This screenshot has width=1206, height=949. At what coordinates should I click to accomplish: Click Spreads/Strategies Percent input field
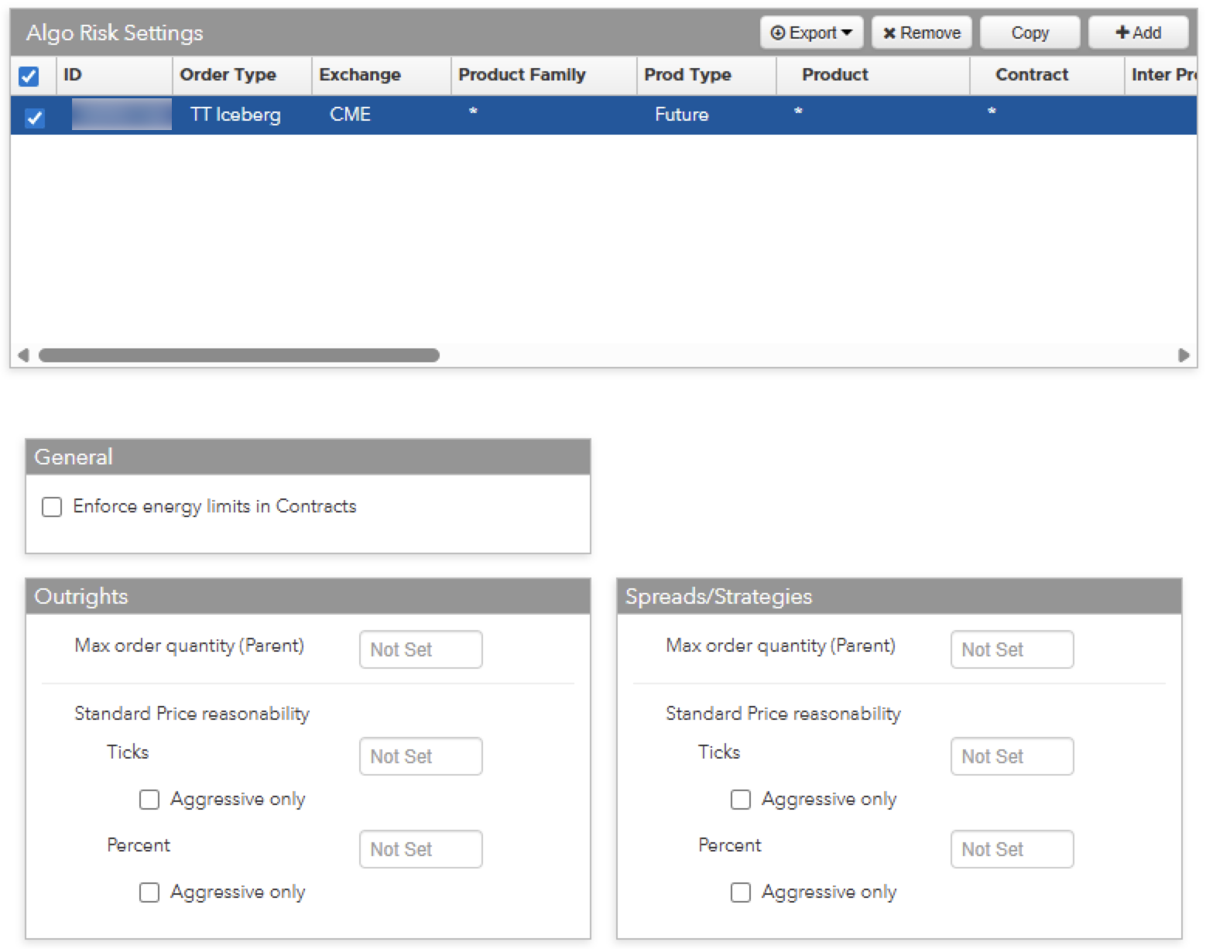1012,849
